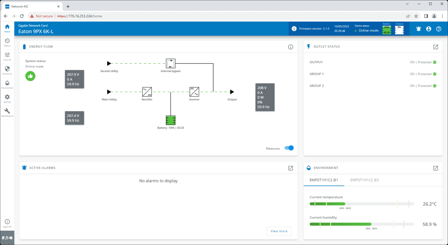Click the Current temperature bar

tap(362, 204)
